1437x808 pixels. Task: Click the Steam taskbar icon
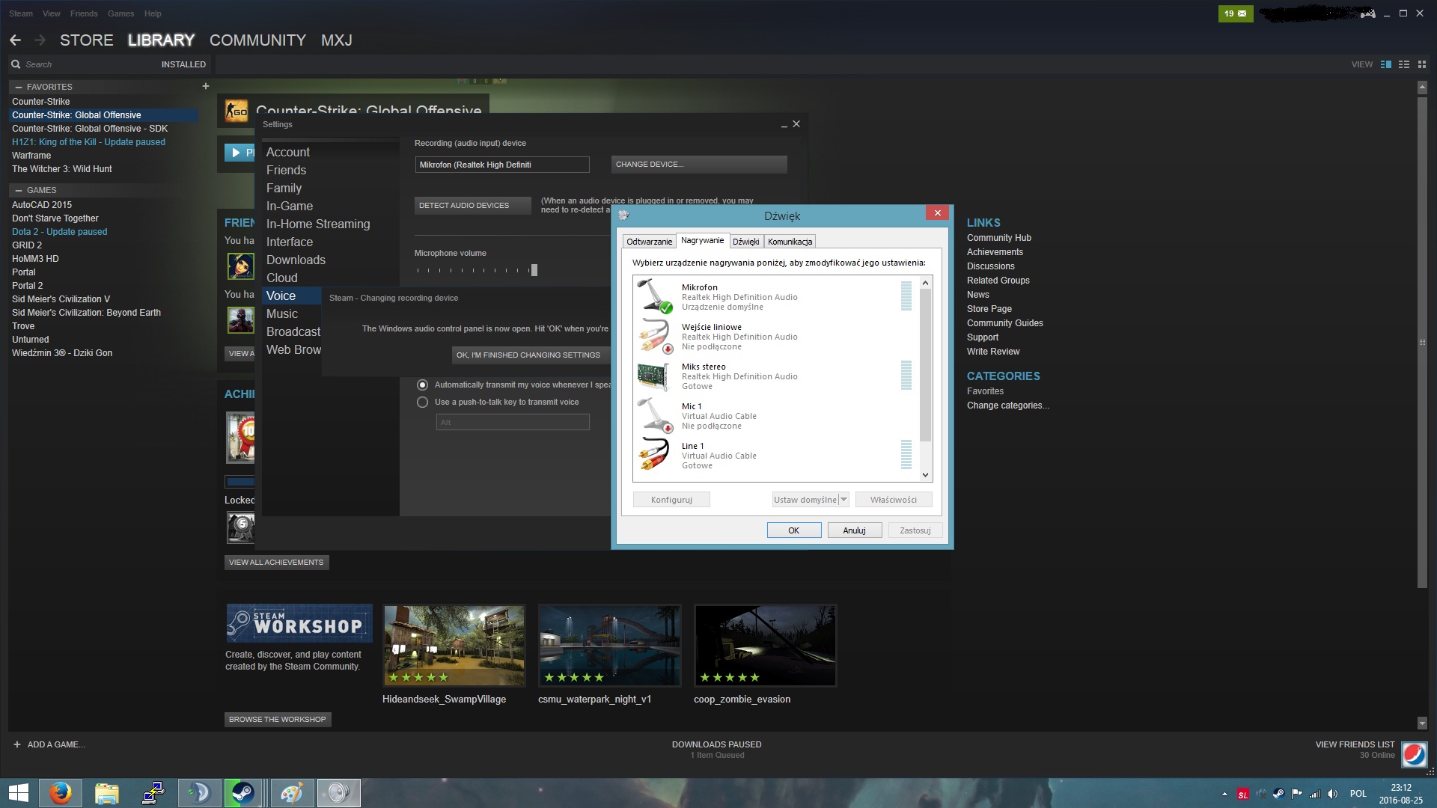coord(243,793)
